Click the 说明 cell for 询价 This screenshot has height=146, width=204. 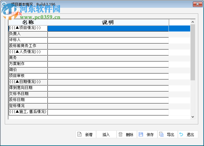point(108,70)
